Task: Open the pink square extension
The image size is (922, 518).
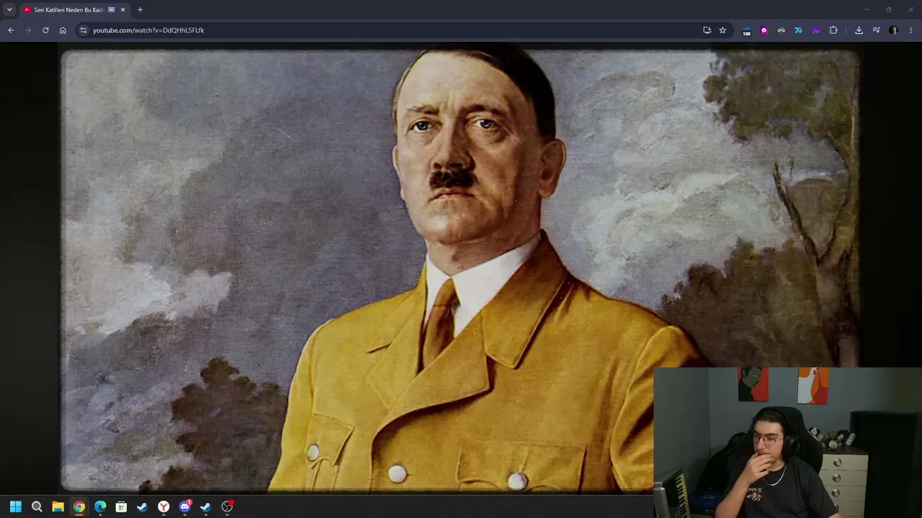Action: point(764,30)
